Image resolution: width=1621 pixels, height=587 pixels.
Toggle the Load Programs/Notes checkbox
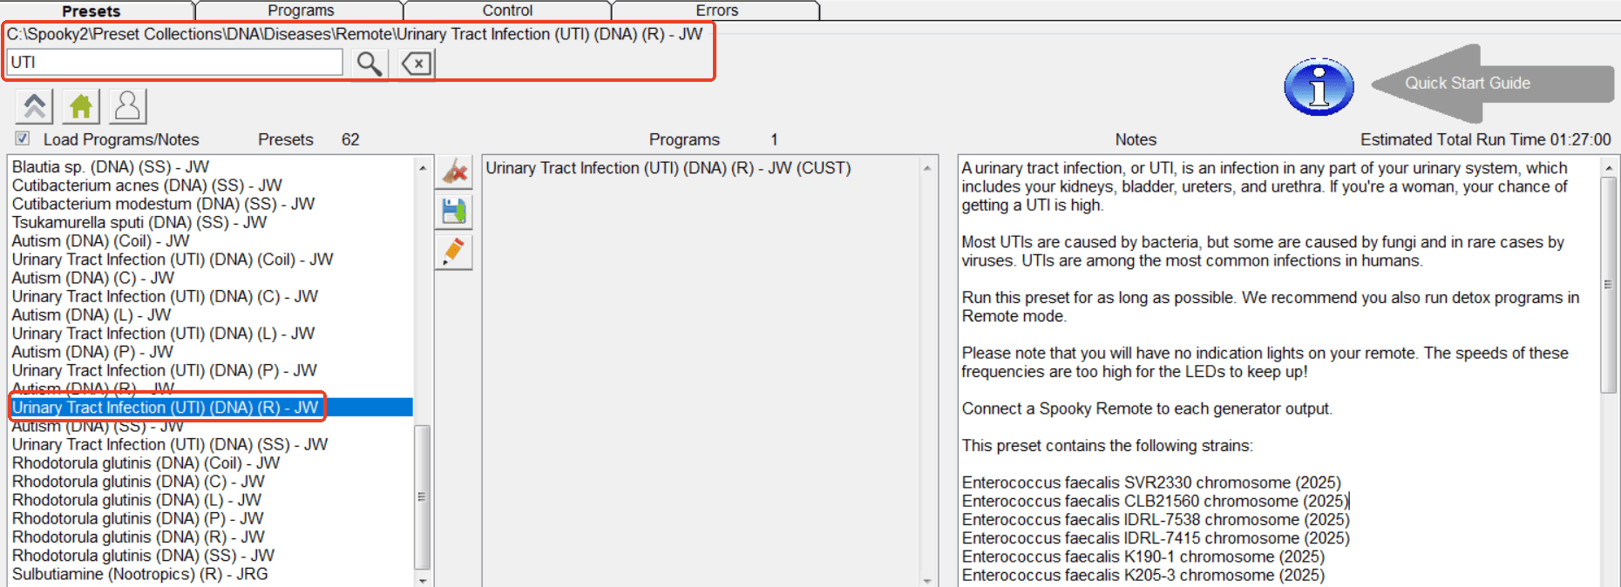pos(23,138)
